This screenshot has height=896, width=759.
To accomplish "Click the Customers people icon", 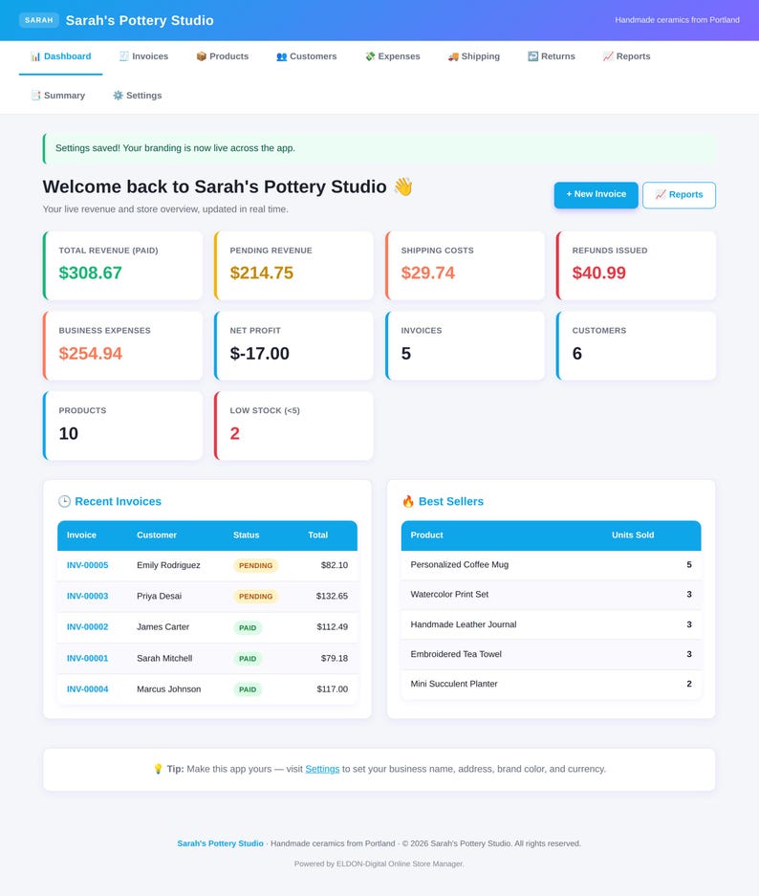I will click(x=282, y=56).
